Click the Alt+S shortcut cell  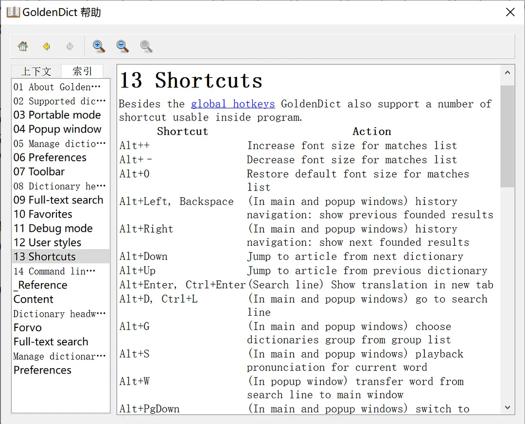coord(134,354)
